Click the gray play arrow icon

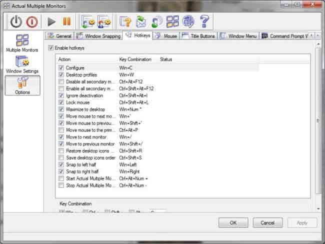[x=51, y=21]
